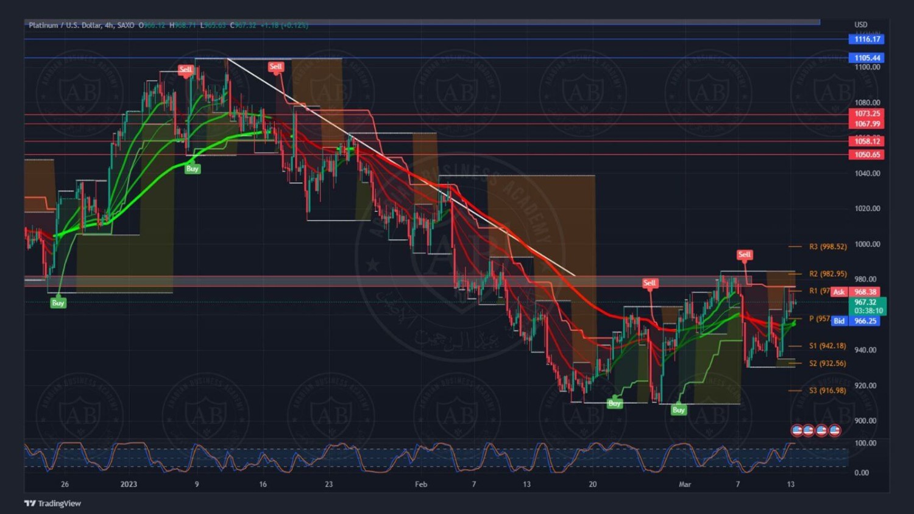
Task: Click the 2023 label on the time axis
Action: (x=129, y=484)
